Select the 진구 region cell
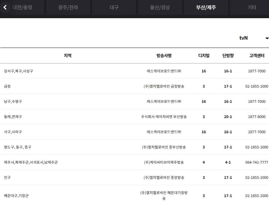The height and width of the screenshot is (204, 269). [x=7, y=178]
